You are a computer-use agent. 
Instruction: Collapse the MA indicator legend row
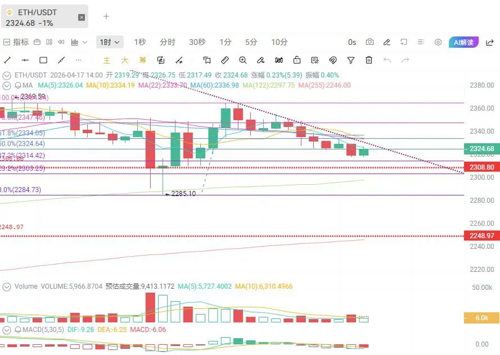point(7,85)
